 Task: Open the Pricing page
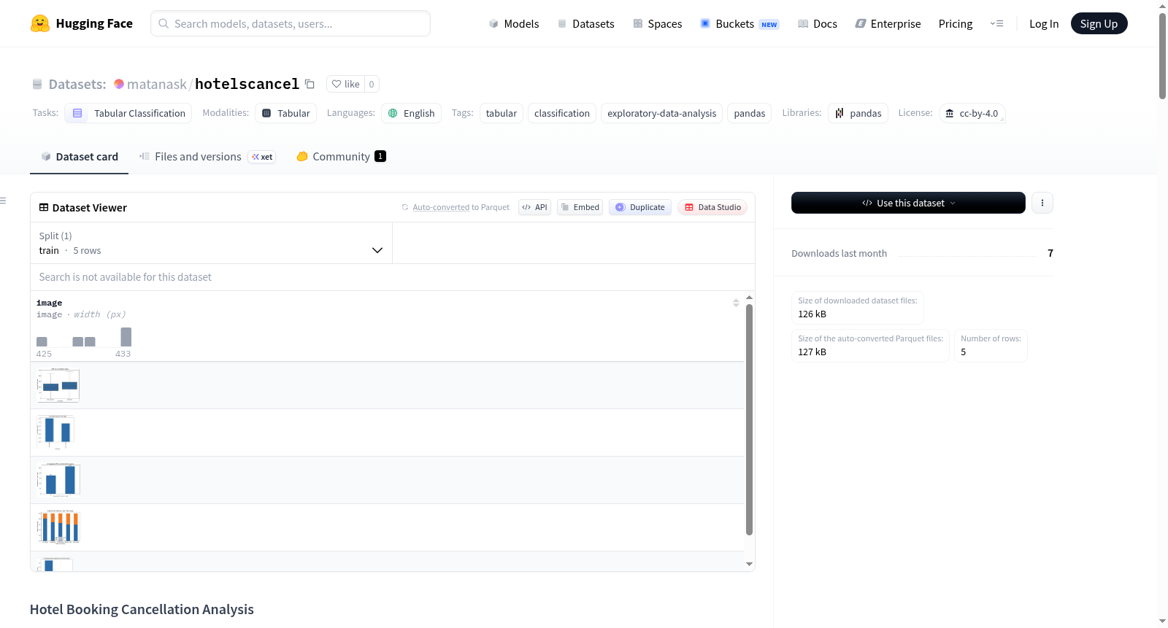coord(956,23)
